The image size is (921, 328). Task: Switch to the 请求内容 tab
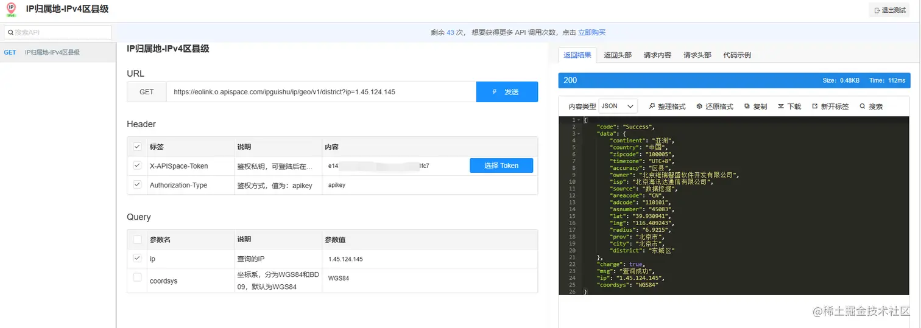coord(658,55)
